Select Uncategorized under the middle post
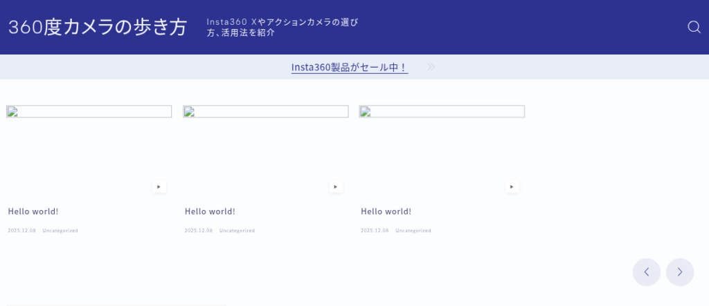The image size is (709, 306). point(237,231)
